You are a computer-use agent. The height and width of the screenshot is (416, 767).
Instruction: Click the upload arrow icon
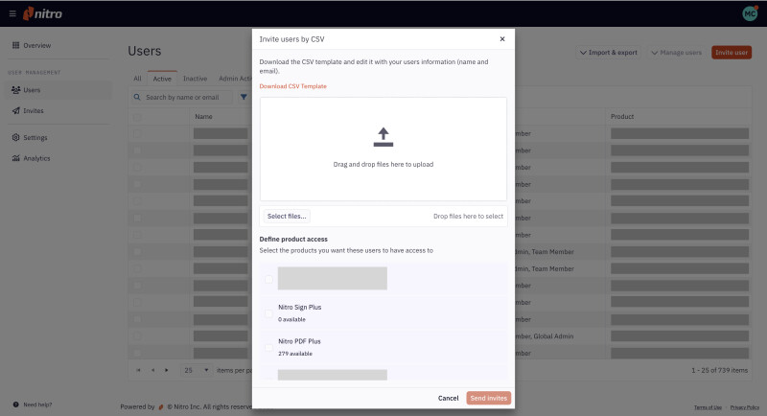click(383, 137)
